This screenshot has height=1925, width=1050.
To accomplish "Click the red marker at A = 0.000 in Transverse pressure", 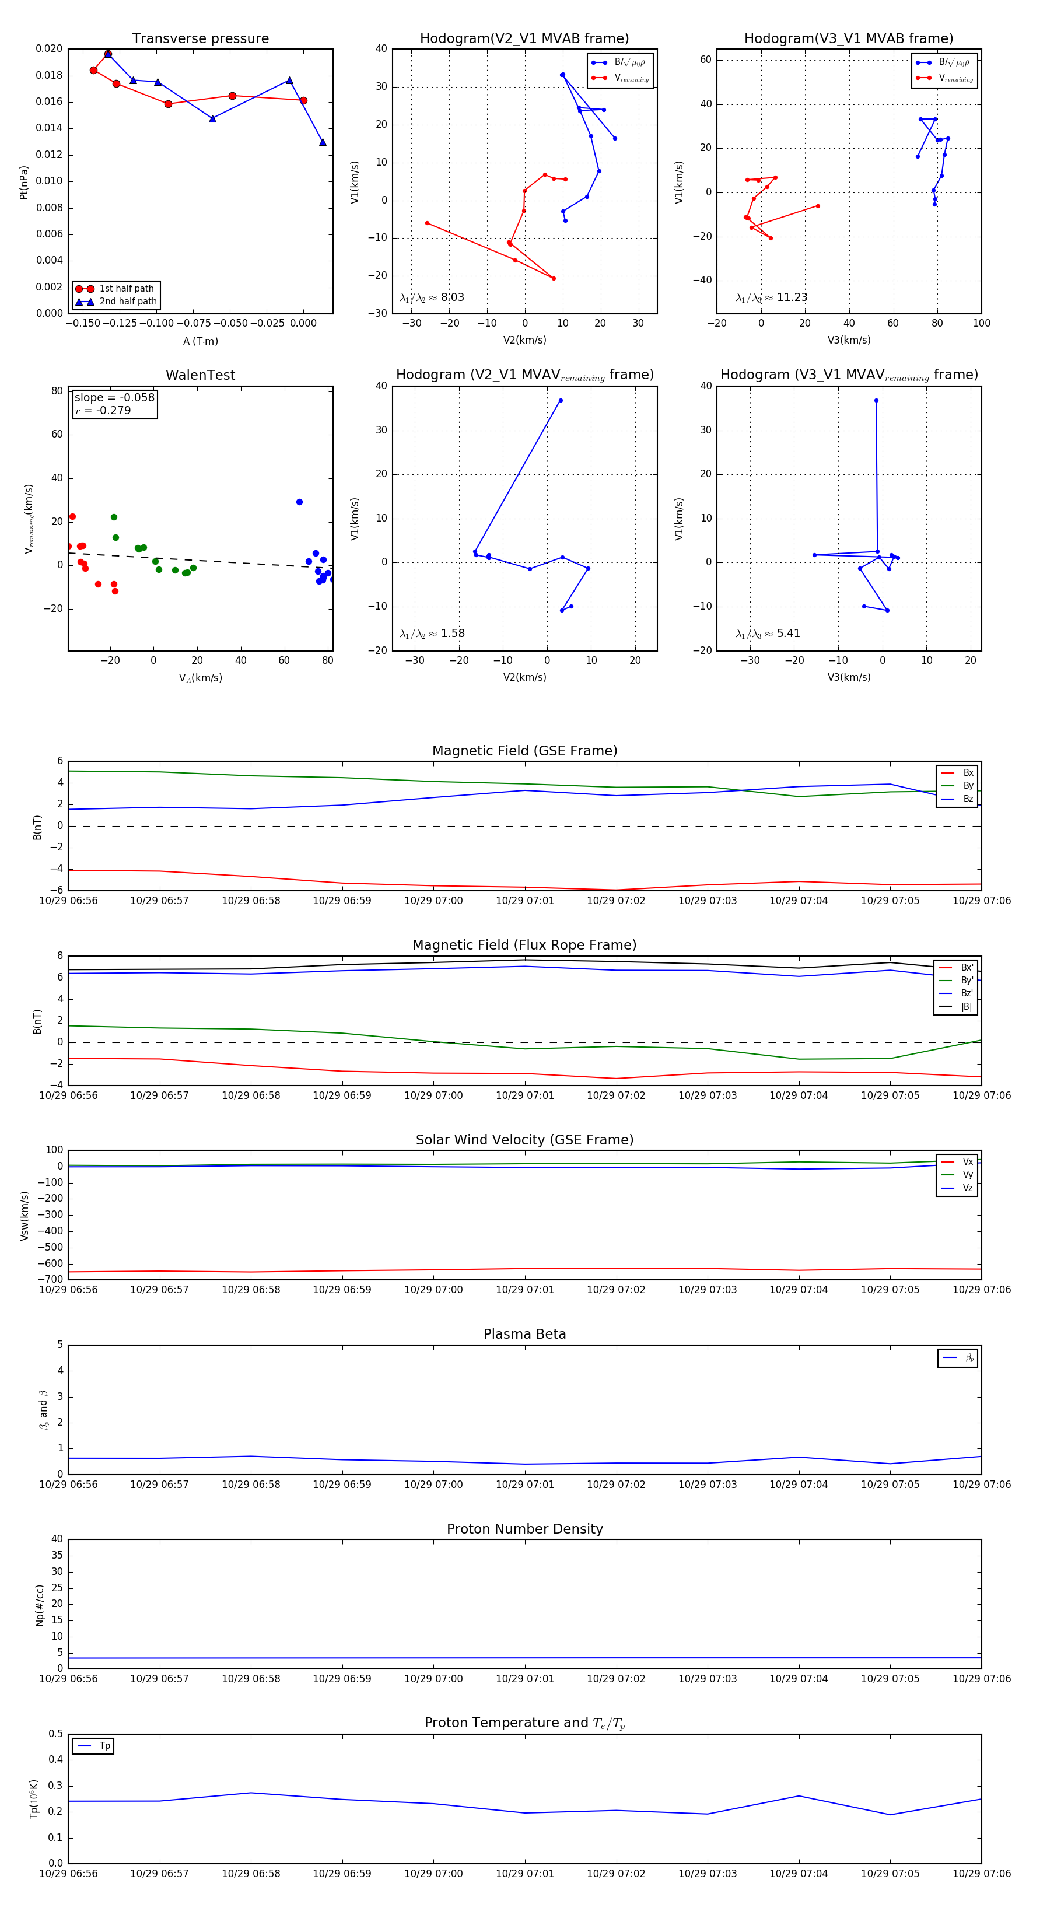I will (303, 101).
